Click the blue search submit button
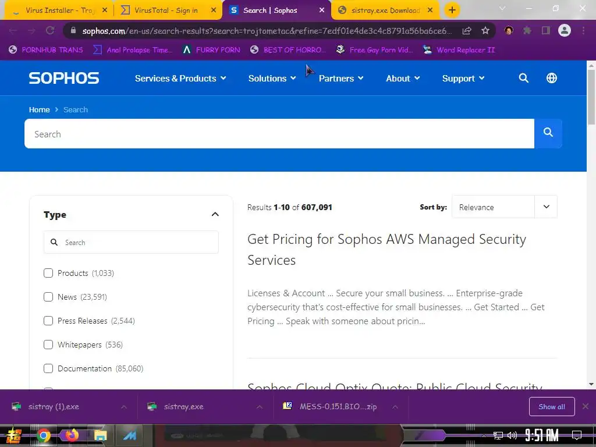Viewport: 596px width, 447px height. (548, 133)
